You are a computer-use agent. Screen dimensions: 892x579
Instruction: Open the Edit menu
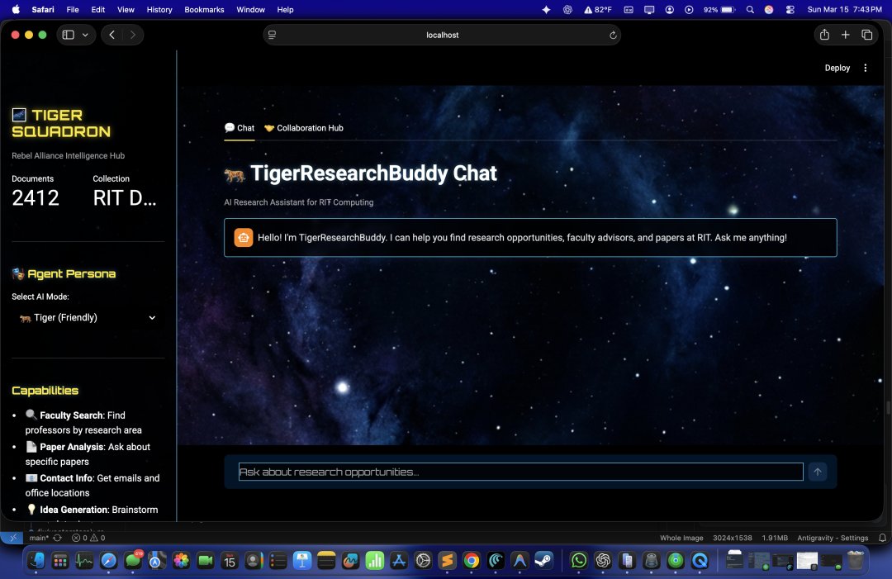[97, 10]
